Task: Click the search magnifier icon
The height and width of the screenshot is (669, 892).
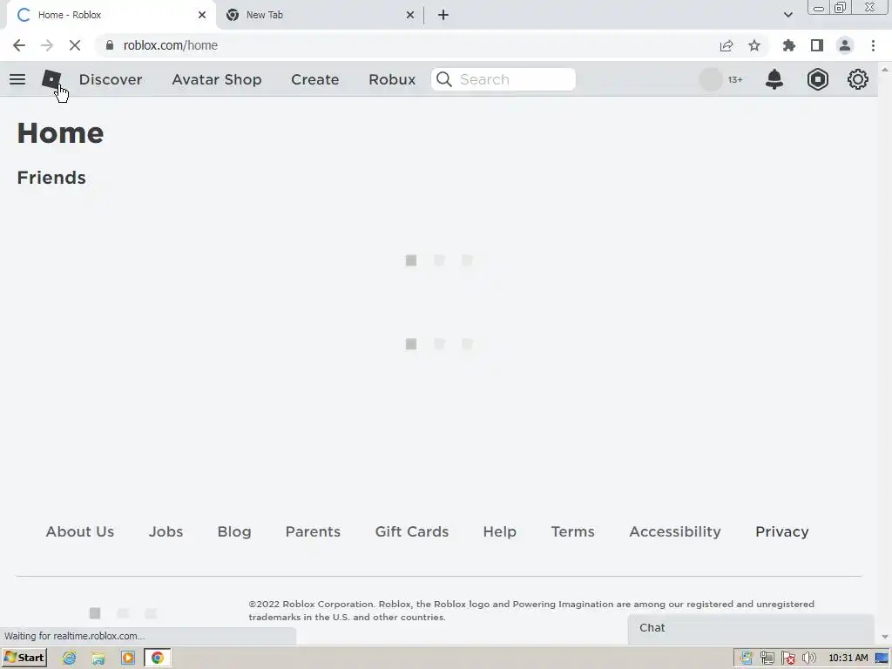Action: pyautogui.click(x=444, y=79)
